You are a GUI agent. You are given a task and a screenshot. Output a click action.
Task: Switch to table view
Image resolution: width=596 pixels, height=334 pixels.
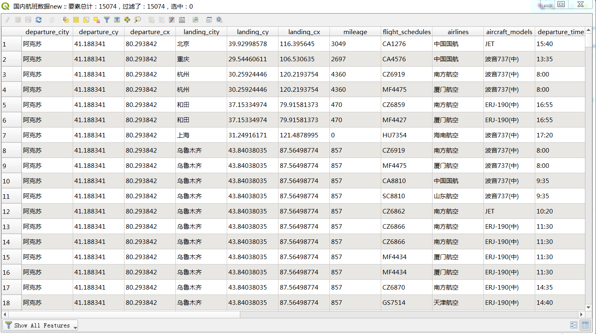[x=585, y=325]
